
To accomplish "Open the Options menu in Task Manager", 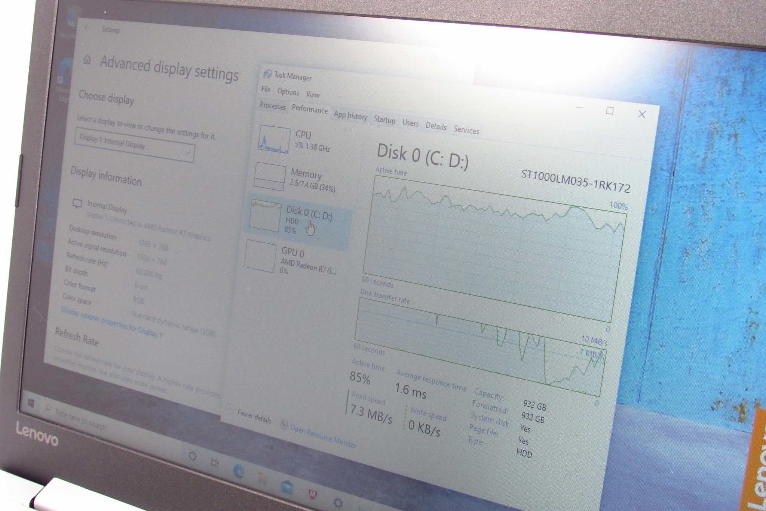I will pyautogui.click(x=288, y=92).
